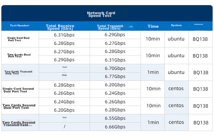The height and width of the screenshot is (138, 214).
Task: Select the 6.24Gbps receive speed cell
Action: coord(64,102)
